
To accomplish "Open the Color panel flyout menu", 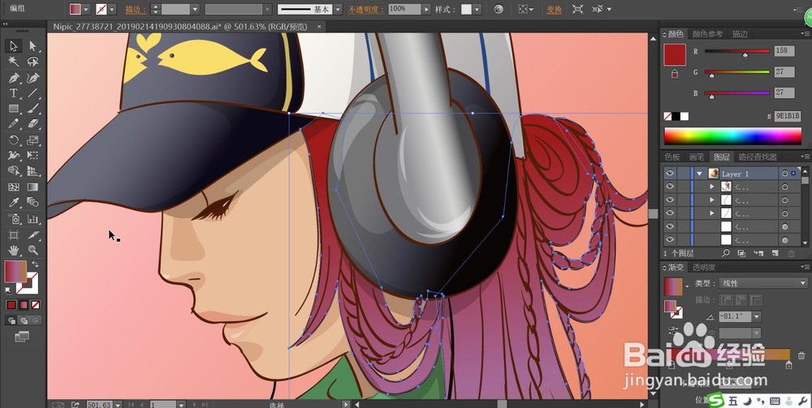I will [x=806, y=34].
